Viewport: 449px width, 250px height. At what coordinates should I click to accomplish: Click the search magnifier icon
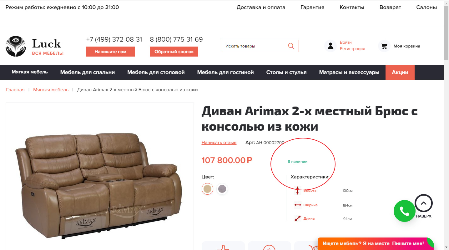coord(291,46)
